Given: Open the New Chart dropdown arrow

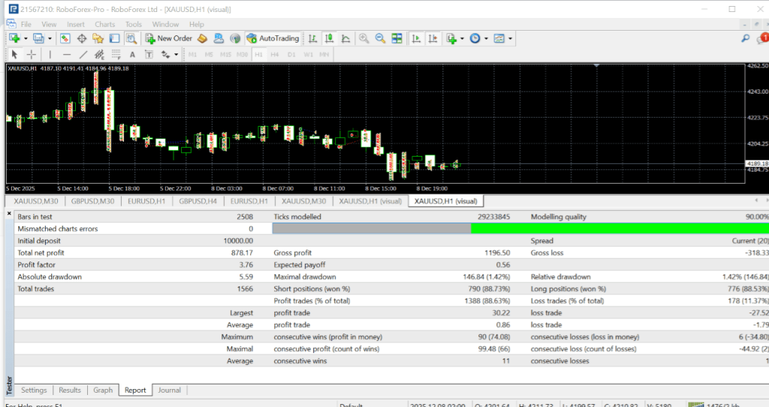Looking at the screenshot, I should tap(26, 39).
